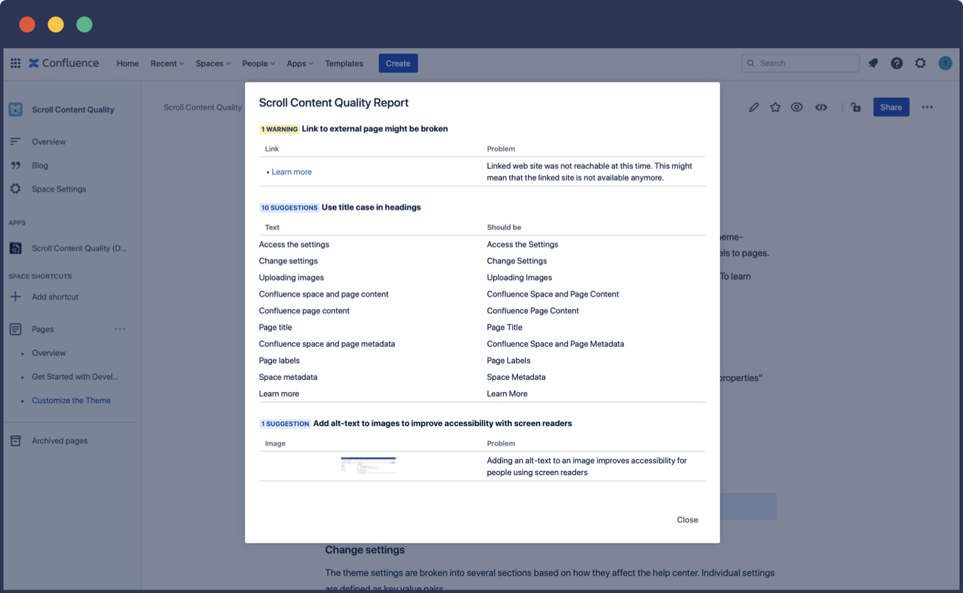Click the Space Settings gear icon
This screenshot has height=593, width=963.
point(15,189)
